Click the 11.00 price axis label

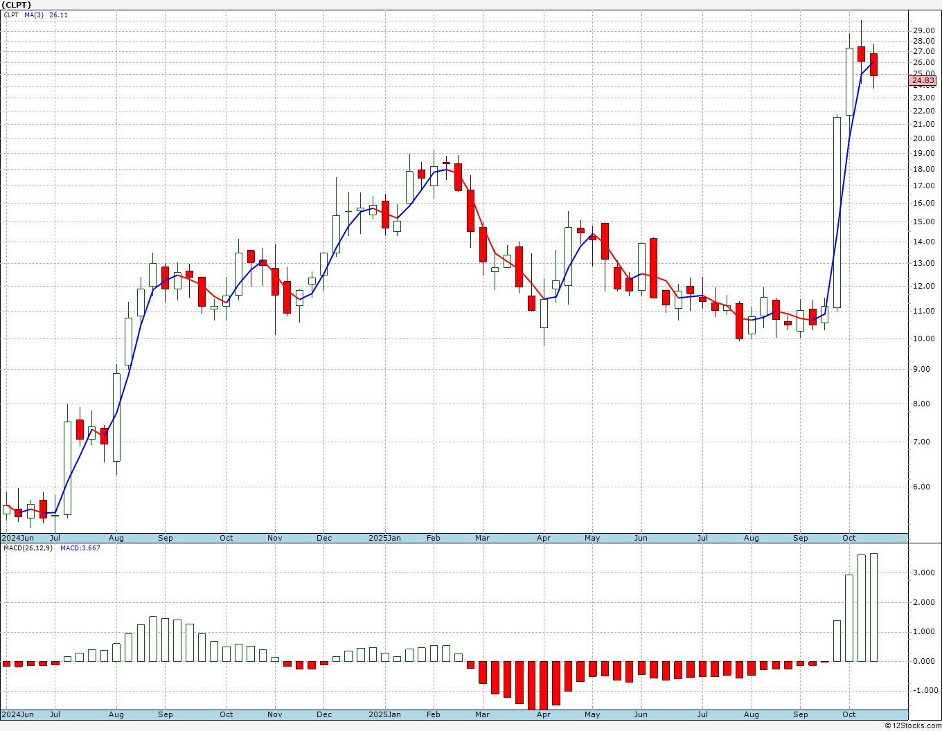(923, 312)
